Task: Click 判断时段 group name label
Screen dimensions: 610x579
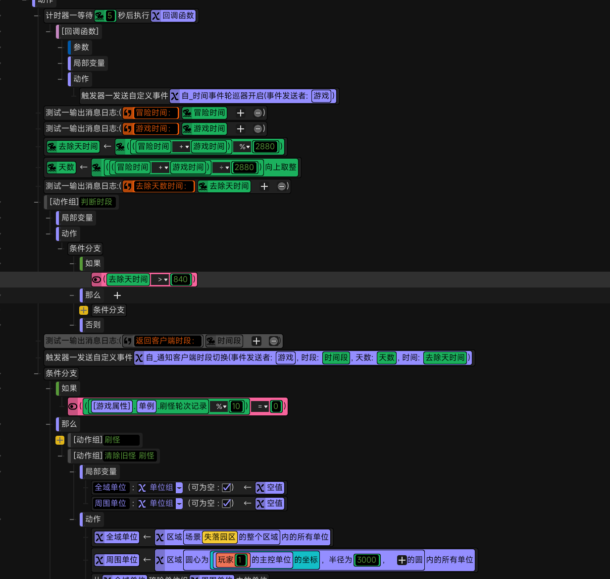Action: click(97, 202)
